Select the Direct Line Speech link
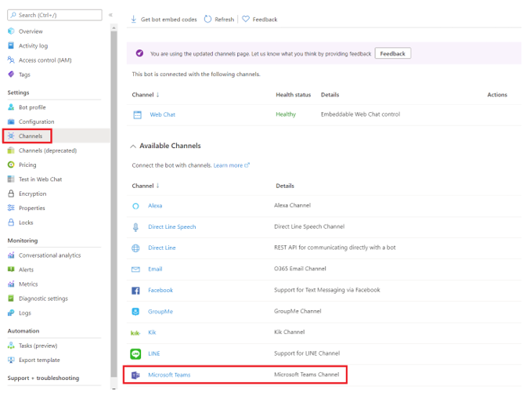Screen dimensions: 523x398 [171, 226]
